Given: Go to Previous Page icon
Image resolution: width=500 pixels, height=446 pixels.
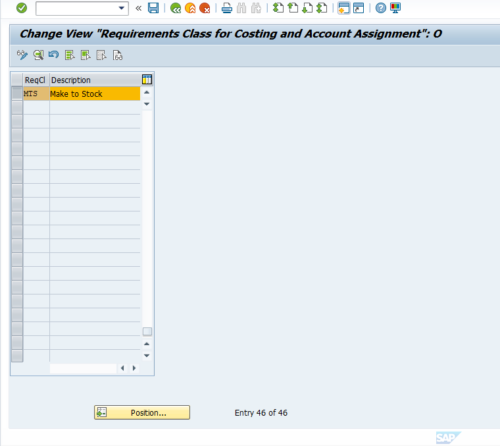Looking at the screenshot, I should pos(293,8).
